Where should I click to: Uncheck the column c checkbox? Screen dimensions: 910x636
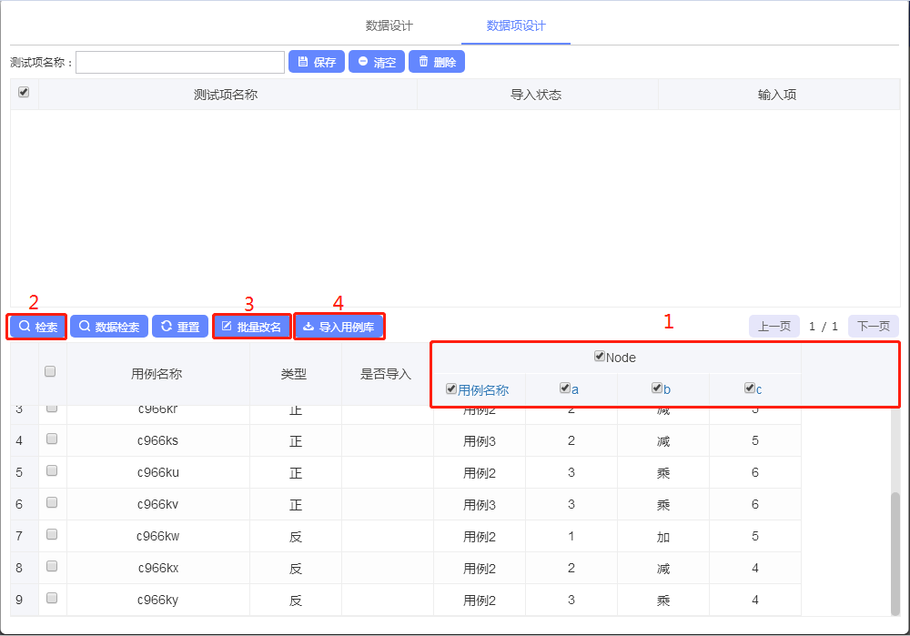[x=749, y=389]
